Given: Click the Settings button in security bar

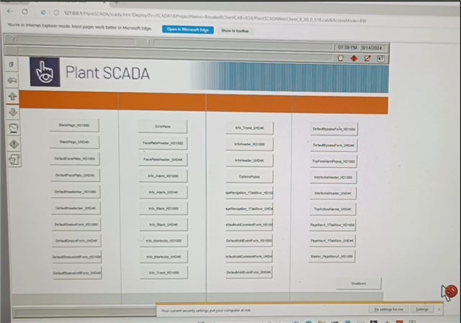Looking at the screenshot, I should tap(422, 309).
